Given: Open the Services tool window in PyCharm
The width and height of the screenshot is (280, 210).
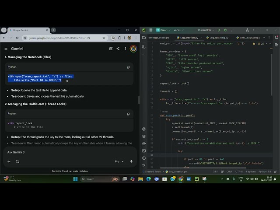Looking at the screenshot, I should [144, 143].
